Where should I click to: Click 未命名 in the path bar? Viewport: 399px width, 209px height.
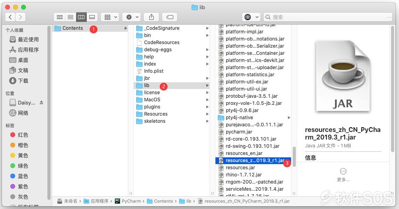[x=67, y=201]
